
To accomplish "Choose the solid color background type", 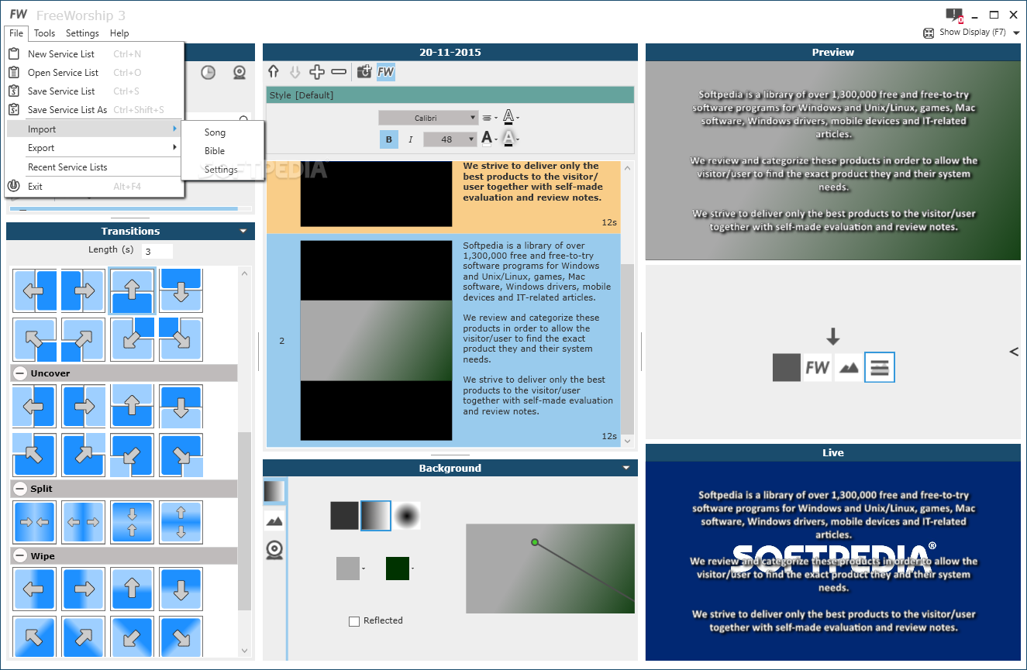I will (344, 516).
